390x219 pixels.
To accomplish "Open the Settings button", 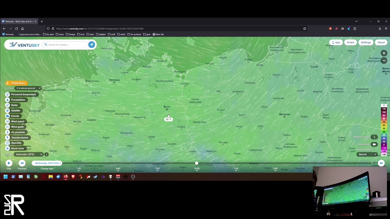I will [366, 42].
